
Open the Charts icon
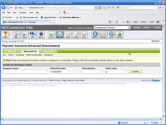[24, 35]
